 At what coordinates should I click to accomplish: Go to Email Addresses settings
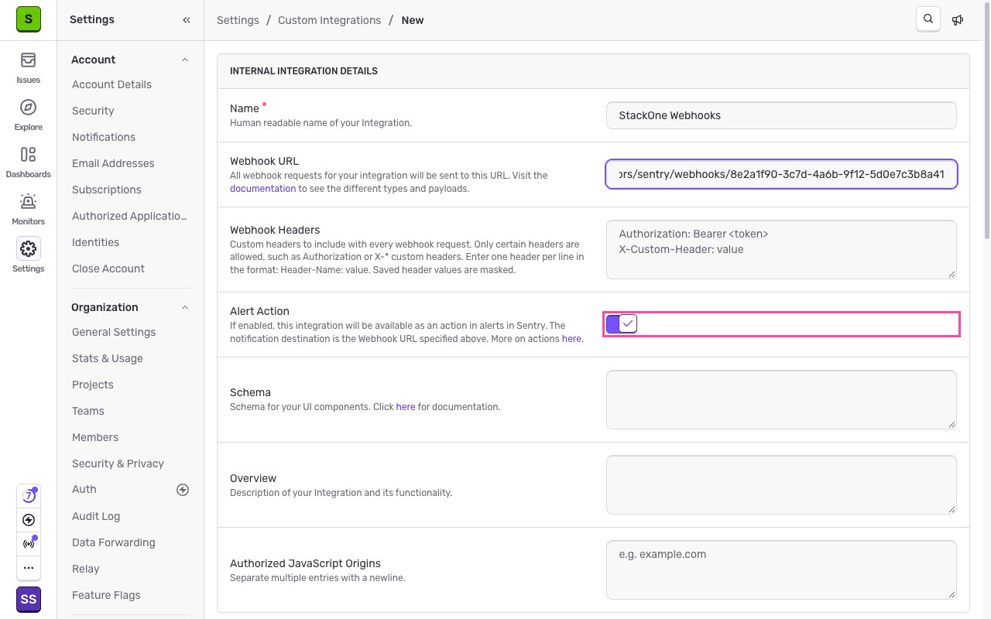[113, 163]
